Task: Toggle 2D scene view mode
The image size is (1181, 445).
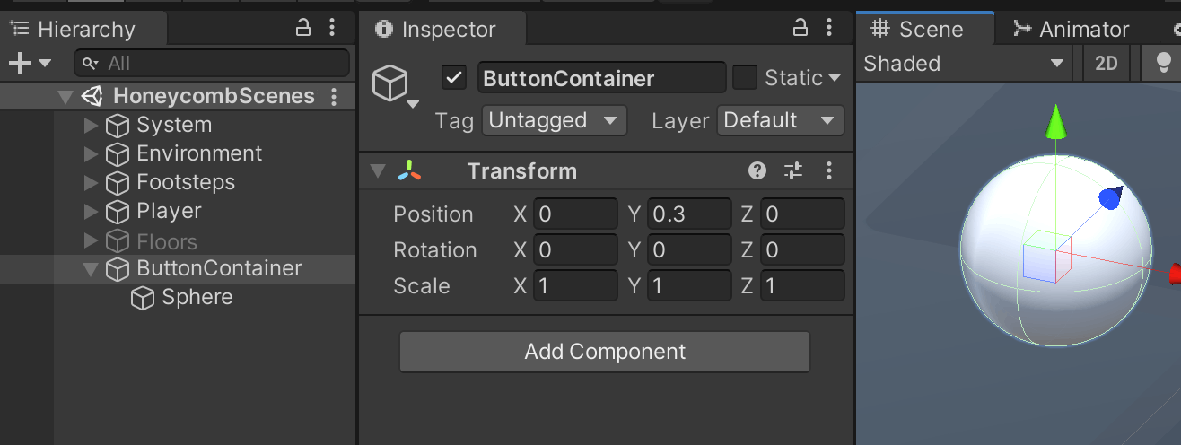Action: coord(1107,63)
